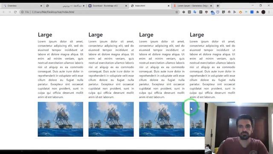Select the index.html tab
Viewport: 273px width, 154px height.
click(150, 6)
